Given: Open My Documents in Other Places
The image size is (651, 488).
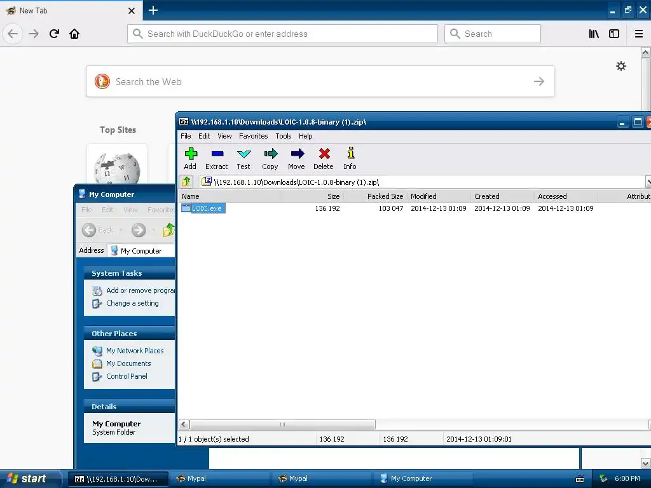Looking at the screenshot, I should point(128,363).
